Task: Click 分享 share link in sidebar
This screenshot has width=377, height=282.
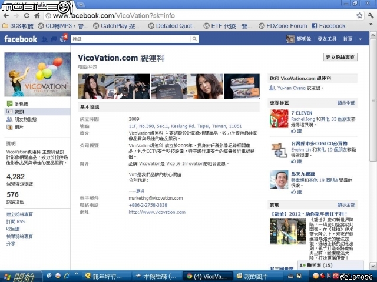Action: click(11, 243)
